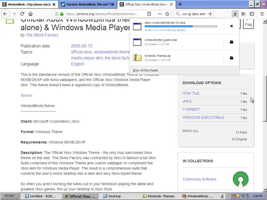Cancel the xbox-windowsblinds-skin-01.exe download
This screenshot has width=267, height=200.
[x=232, y=26]
